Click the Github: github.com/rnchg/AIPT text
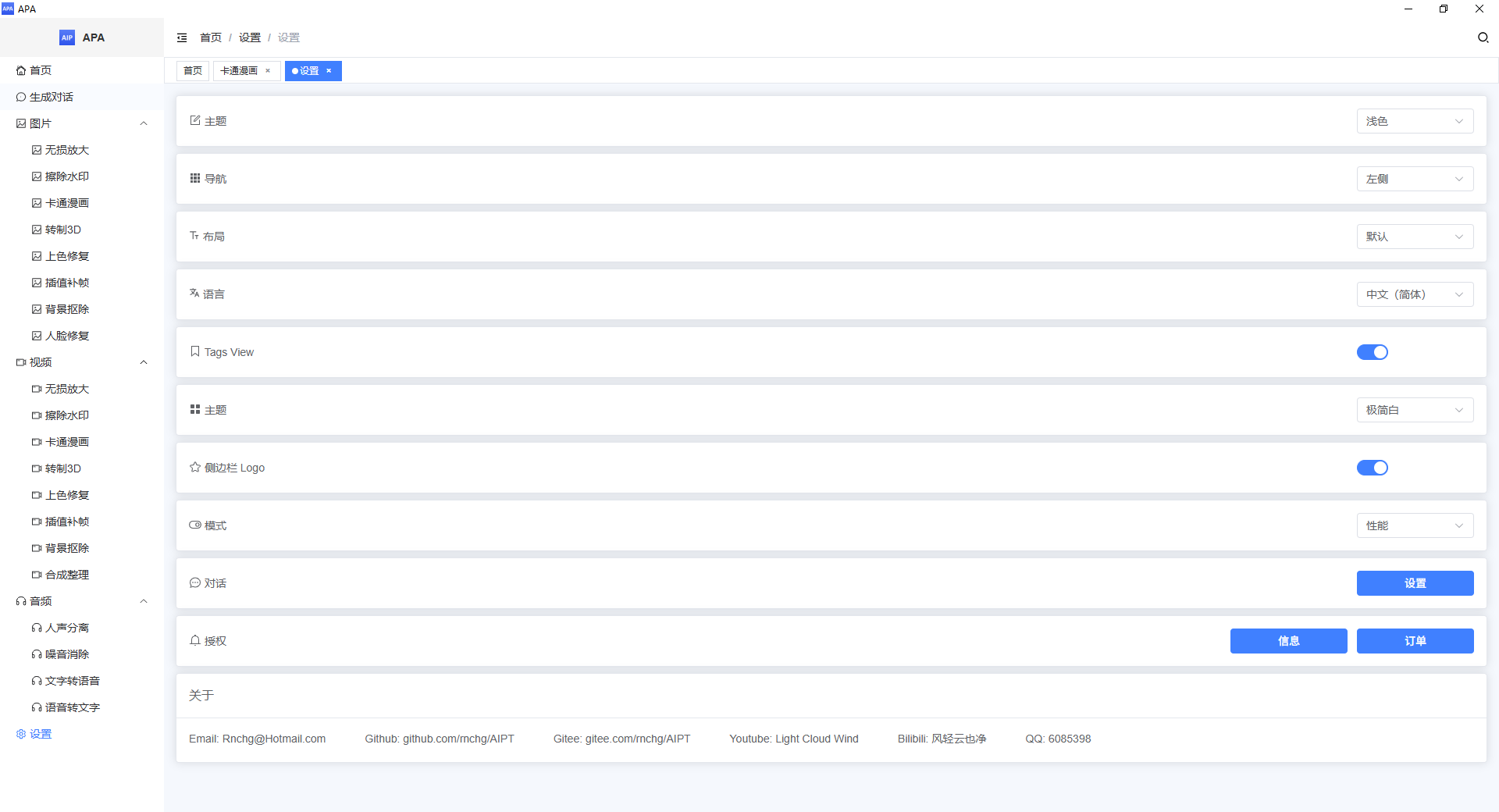 click(440, 739)
